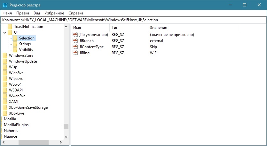This screenshot has height=146, width=267.
Task: Open the Справка menu
Action: click(76, 13)
